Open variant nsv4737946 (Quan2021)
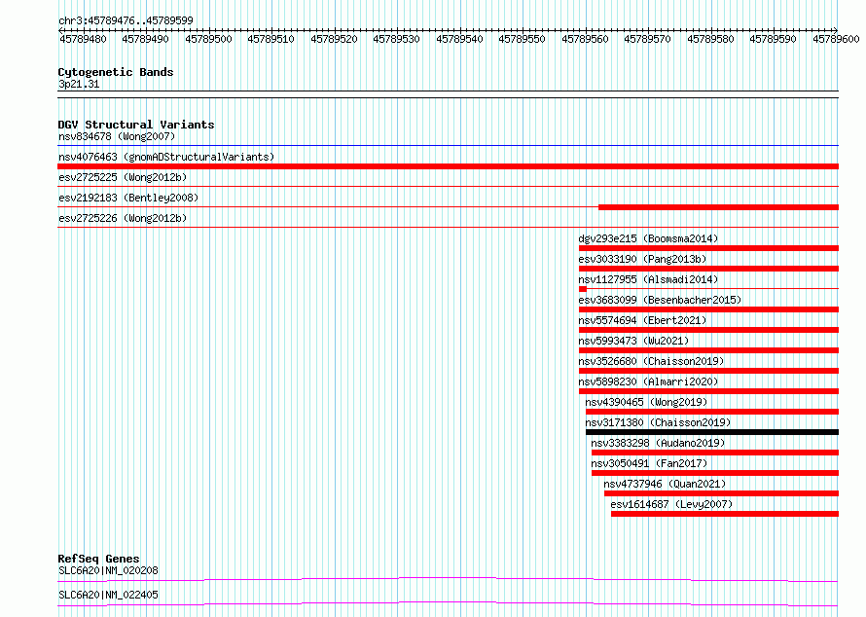Screen dimensions: 866x617 point(665,485)
